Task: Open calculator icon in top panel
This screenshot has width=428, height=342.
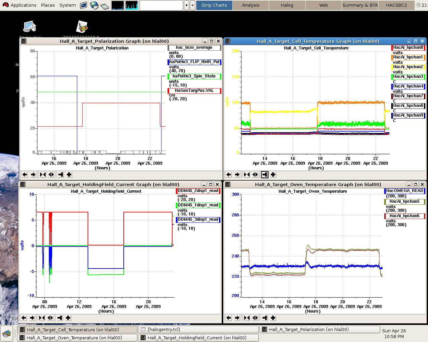Action: click(x=105, y=5)
